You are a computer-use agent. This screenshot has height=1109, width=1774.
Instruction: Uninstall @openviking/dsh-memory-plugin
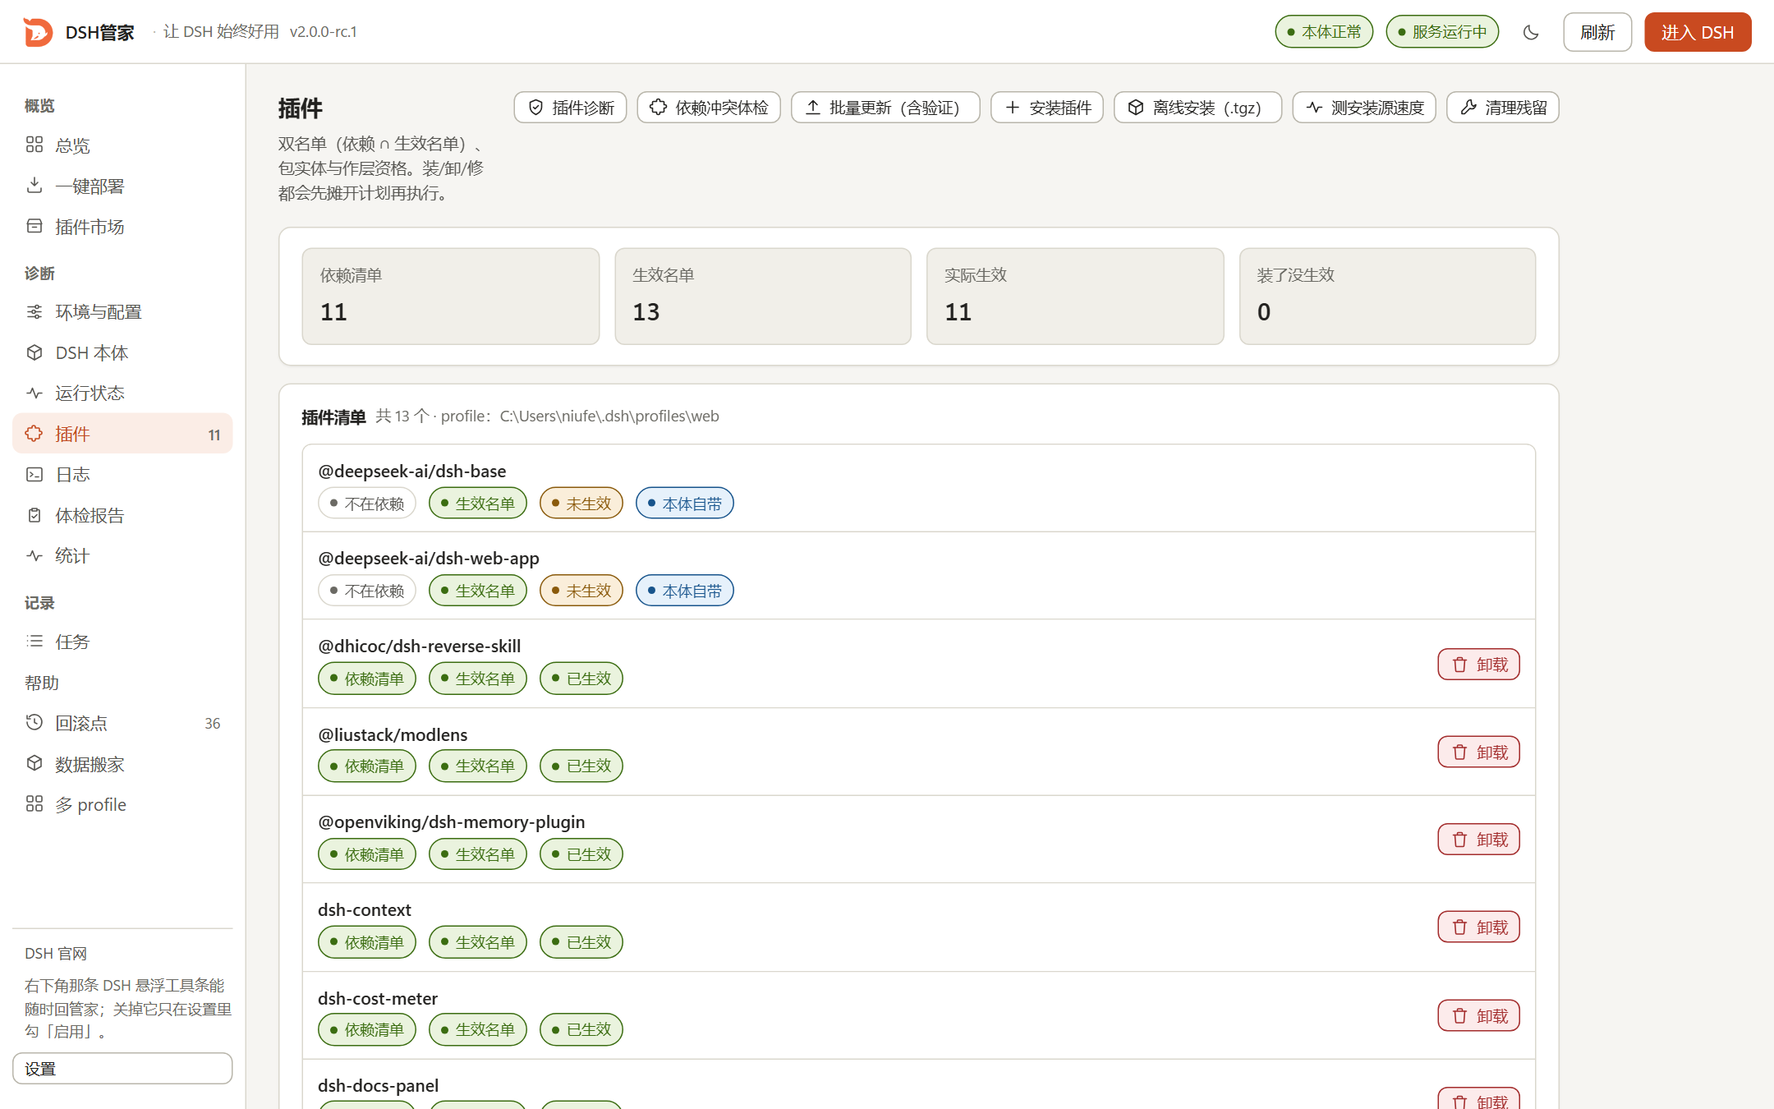click(x=1478, y=840)
